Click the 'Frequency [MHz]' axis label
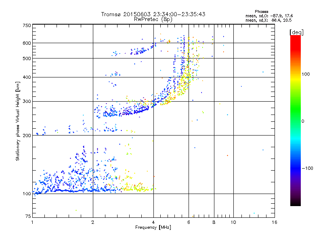323x242 pixels. pos(153,227)
